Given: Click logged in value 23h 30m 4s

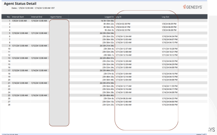Looking at the screenshot, I should [x=109, y=49].
